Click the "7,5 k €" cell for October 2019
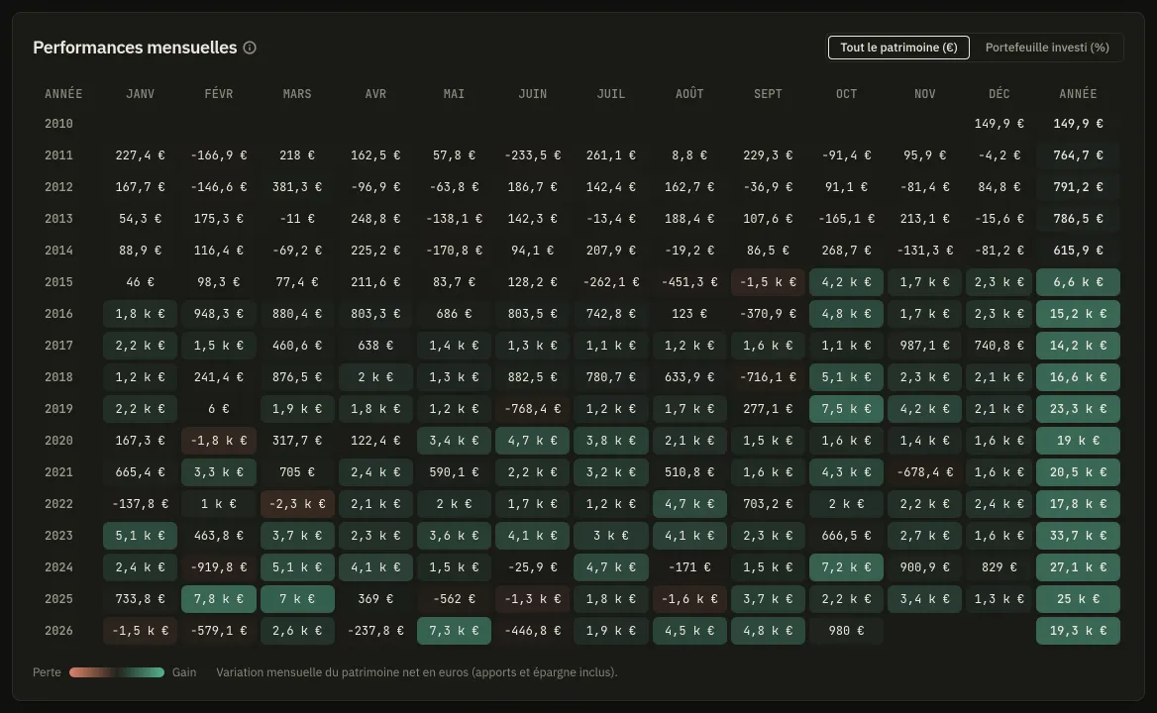The image size is (1157, 713). pos(846,409)
